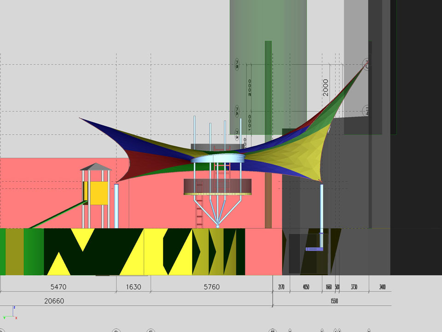
Task: Select the 5470 horizontal dimension label
Action: tap(58, 287)
